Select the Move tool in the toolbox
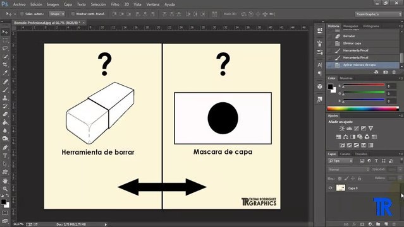 (x=5, y=32)
